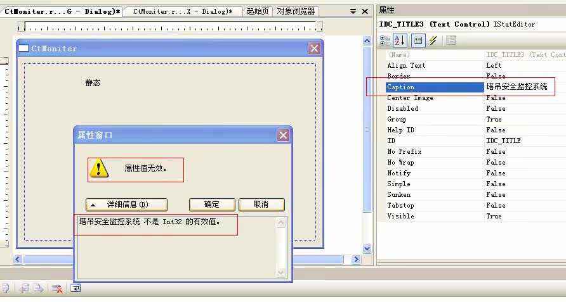Click the Categorized view icon in Properties

point(385,41)
